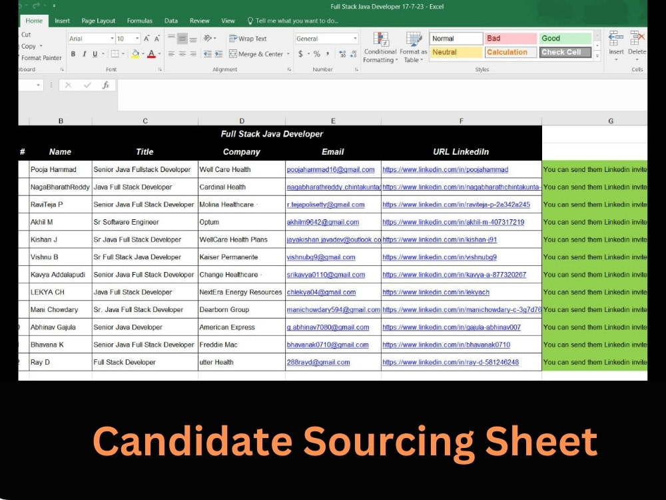Apply Percent Style format
The image size is (666, 500).
pos(316,54)
